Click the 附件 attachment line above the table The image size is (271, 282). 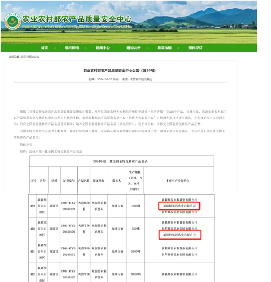click(51, 152)
